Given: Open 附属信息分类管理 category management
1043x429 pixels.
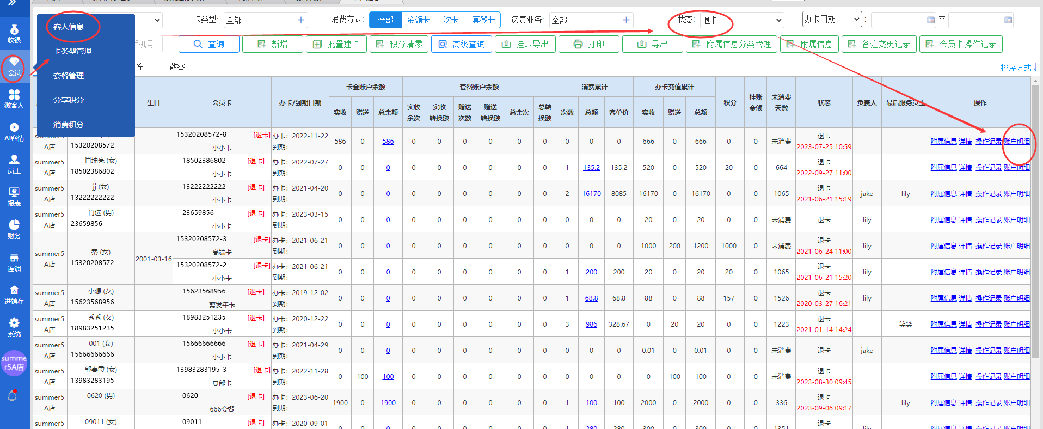Looking at the screenshot, I should click(732, 44).
